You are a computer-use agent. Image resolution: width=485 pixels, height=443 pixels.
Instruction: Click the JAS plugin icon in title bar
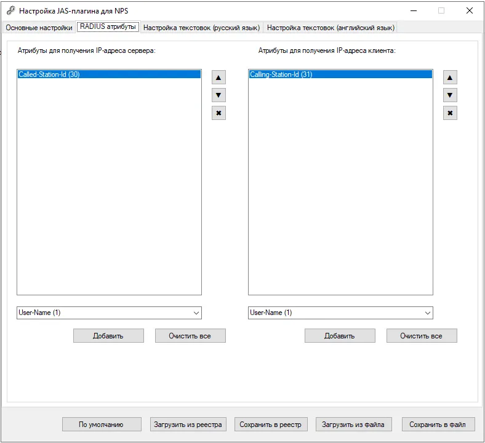tap(11, 11)
